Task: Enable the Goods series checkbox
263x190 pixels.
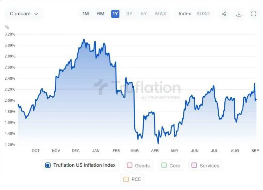Action: click(x=130, y=165)
